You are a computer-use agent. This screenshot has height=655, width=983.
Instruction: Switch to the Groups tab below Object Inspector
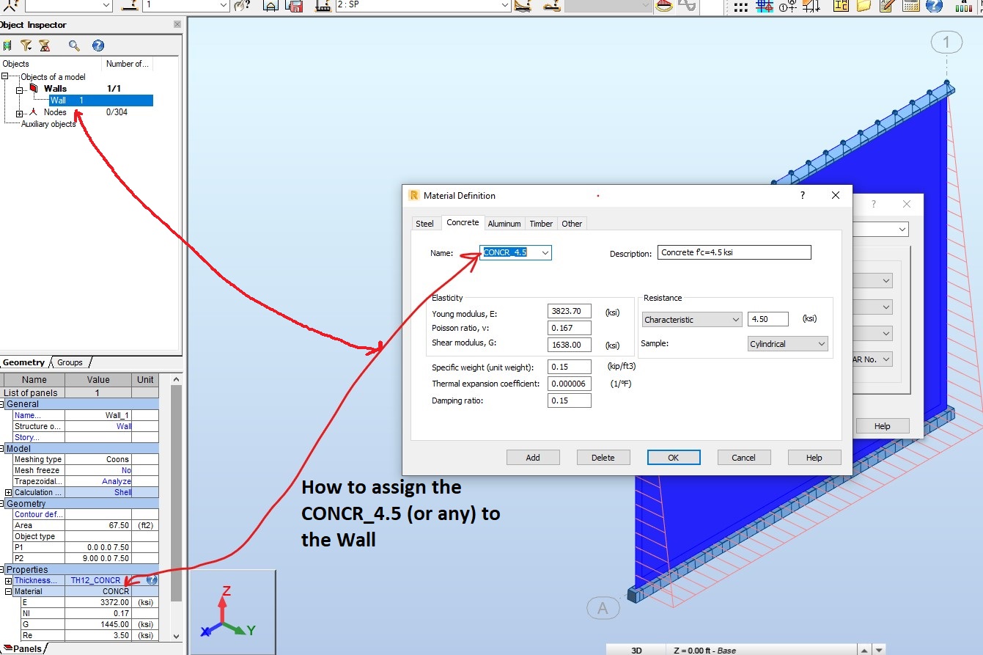70,362
